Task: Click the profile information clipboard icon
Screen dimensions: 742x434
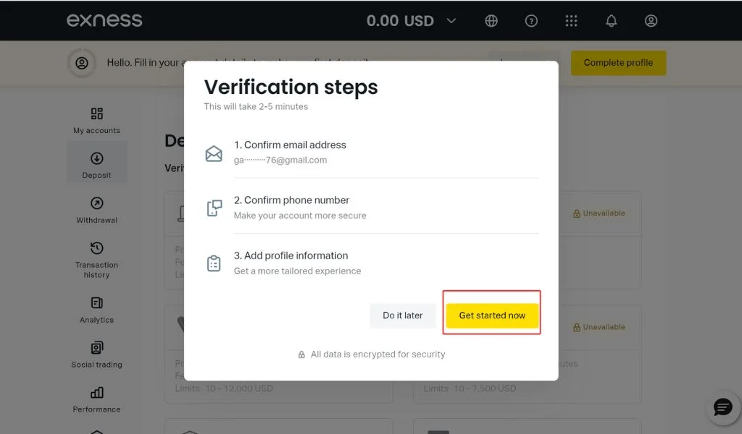Action: pos(214,263)
